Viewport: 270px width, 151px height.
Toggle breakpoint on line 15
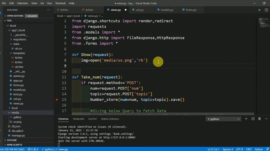coord(57,99)
